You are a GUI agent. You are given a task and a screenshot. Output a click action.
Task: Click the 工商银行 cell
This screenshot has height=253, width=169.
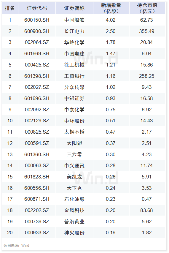pyautogui.click(x=74, y=76)
